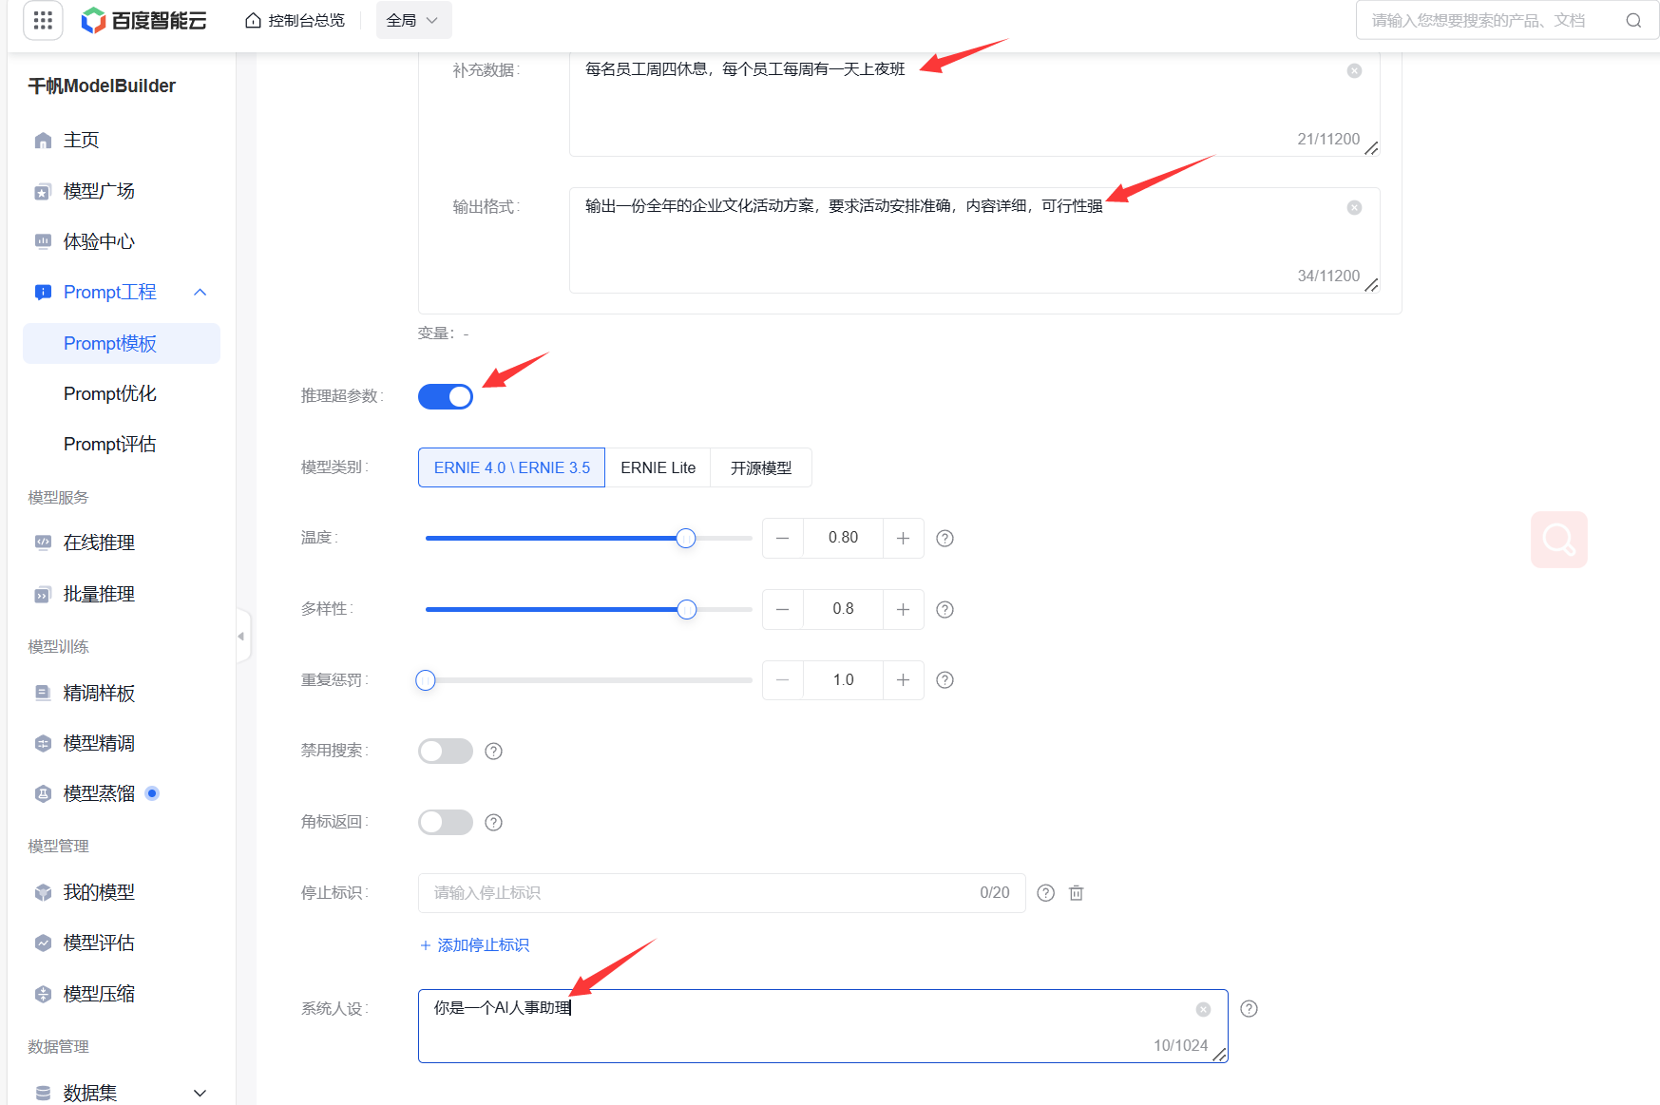Increase the 多样性 value with plus
This screenshot has width=1660, height=1105.
(x=904, y=609)
